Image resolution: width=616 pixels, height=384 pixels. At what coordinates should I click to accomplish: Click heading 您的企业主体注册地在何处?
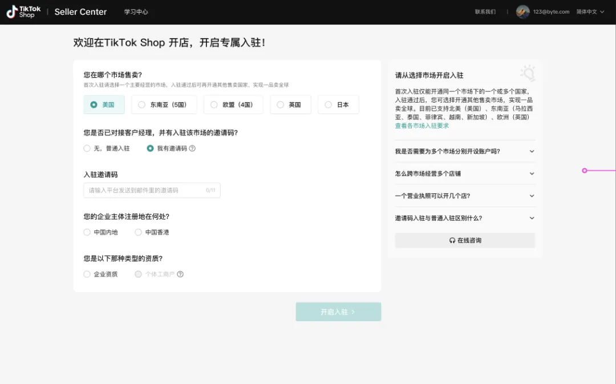pyautogui.click(x=126, y=217)
